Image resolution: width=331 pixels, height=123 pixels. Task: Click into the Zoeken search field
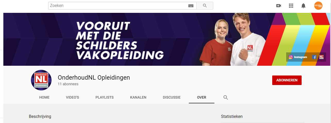pos(118,6)
